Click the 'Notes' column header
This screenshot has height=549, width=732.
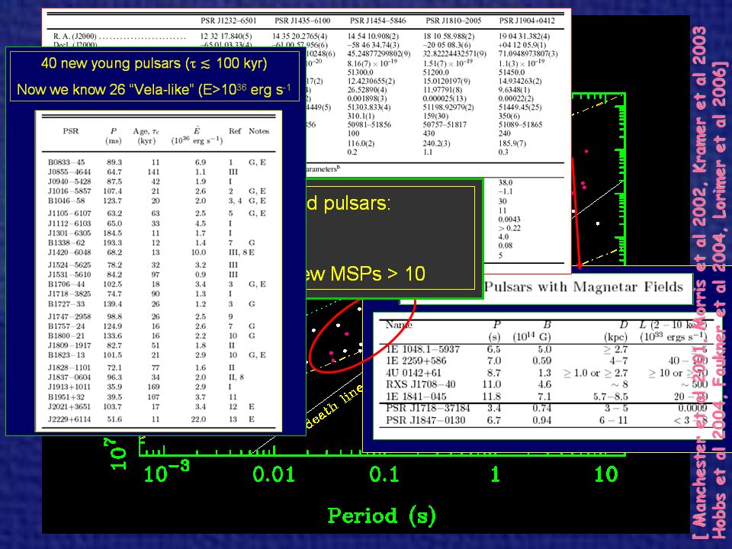(x=258, y=131)
